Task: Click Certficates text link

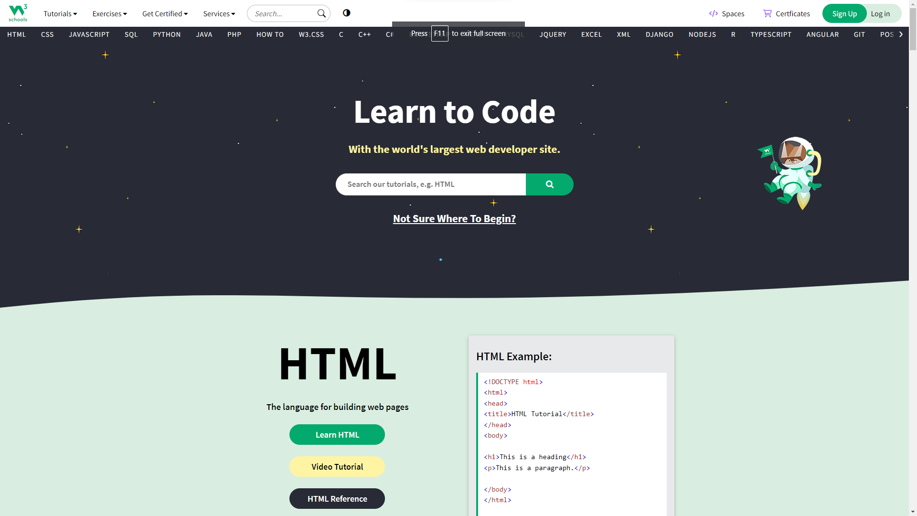Action: click(793, 13)
